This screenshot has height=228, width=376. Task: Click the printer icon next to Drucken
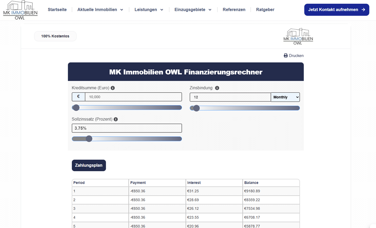click(286, 56)
